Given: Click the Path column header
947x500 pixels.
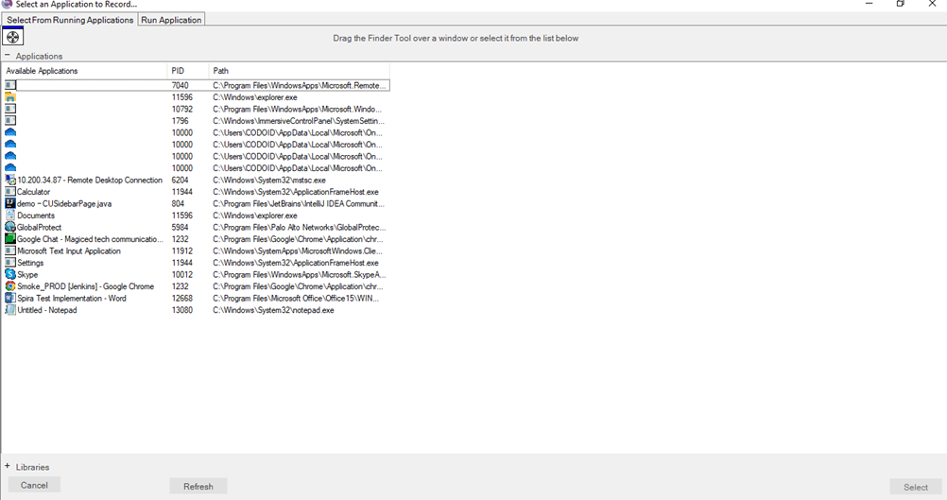Looking at the screenshot, I should tap(221, 71).
